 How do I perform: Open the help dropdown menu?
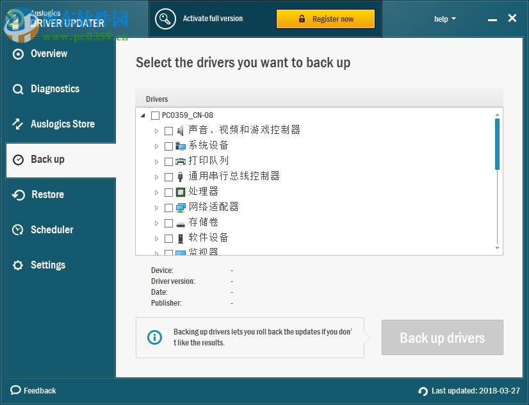point(444,19)
